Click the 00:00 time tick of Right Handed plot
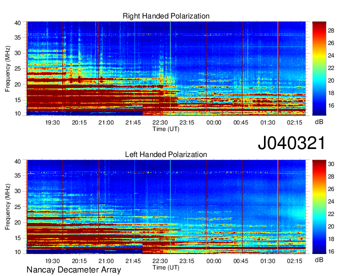The height and width of the screenshot is (276, 340). click(214, 122)
